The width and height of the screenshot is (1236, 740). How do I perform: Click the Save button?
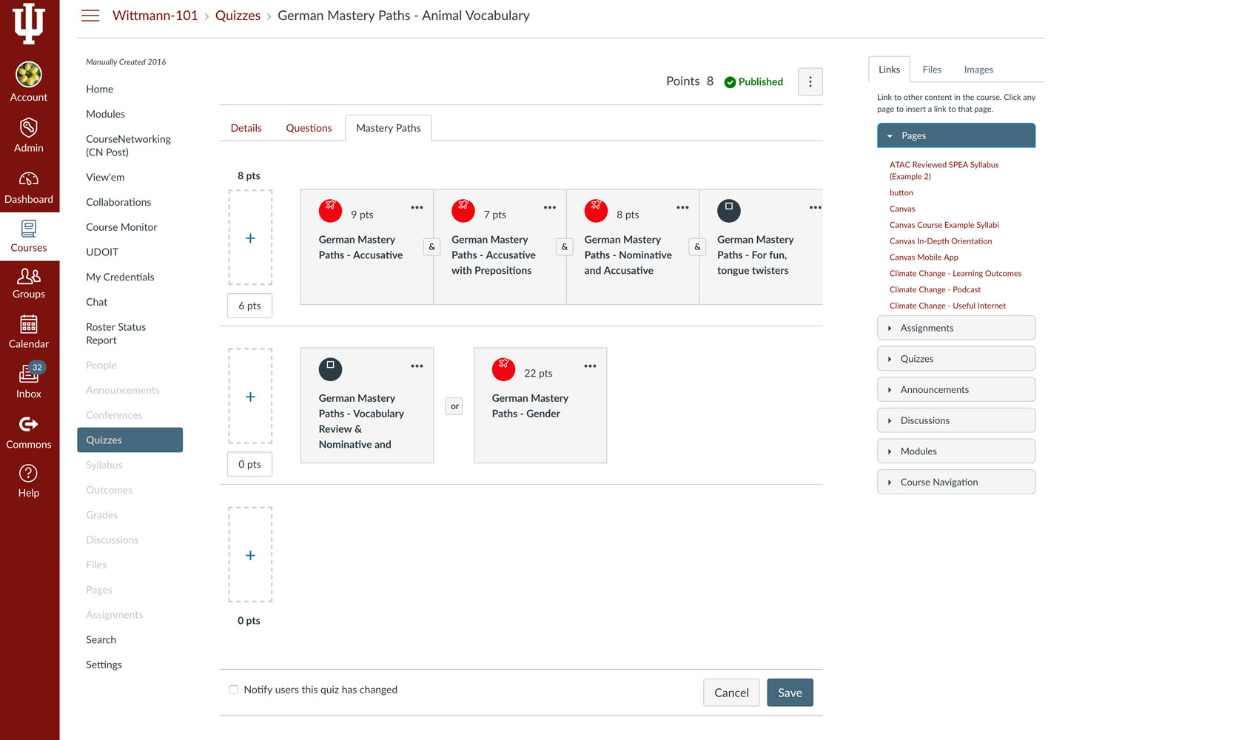(790, 693)
